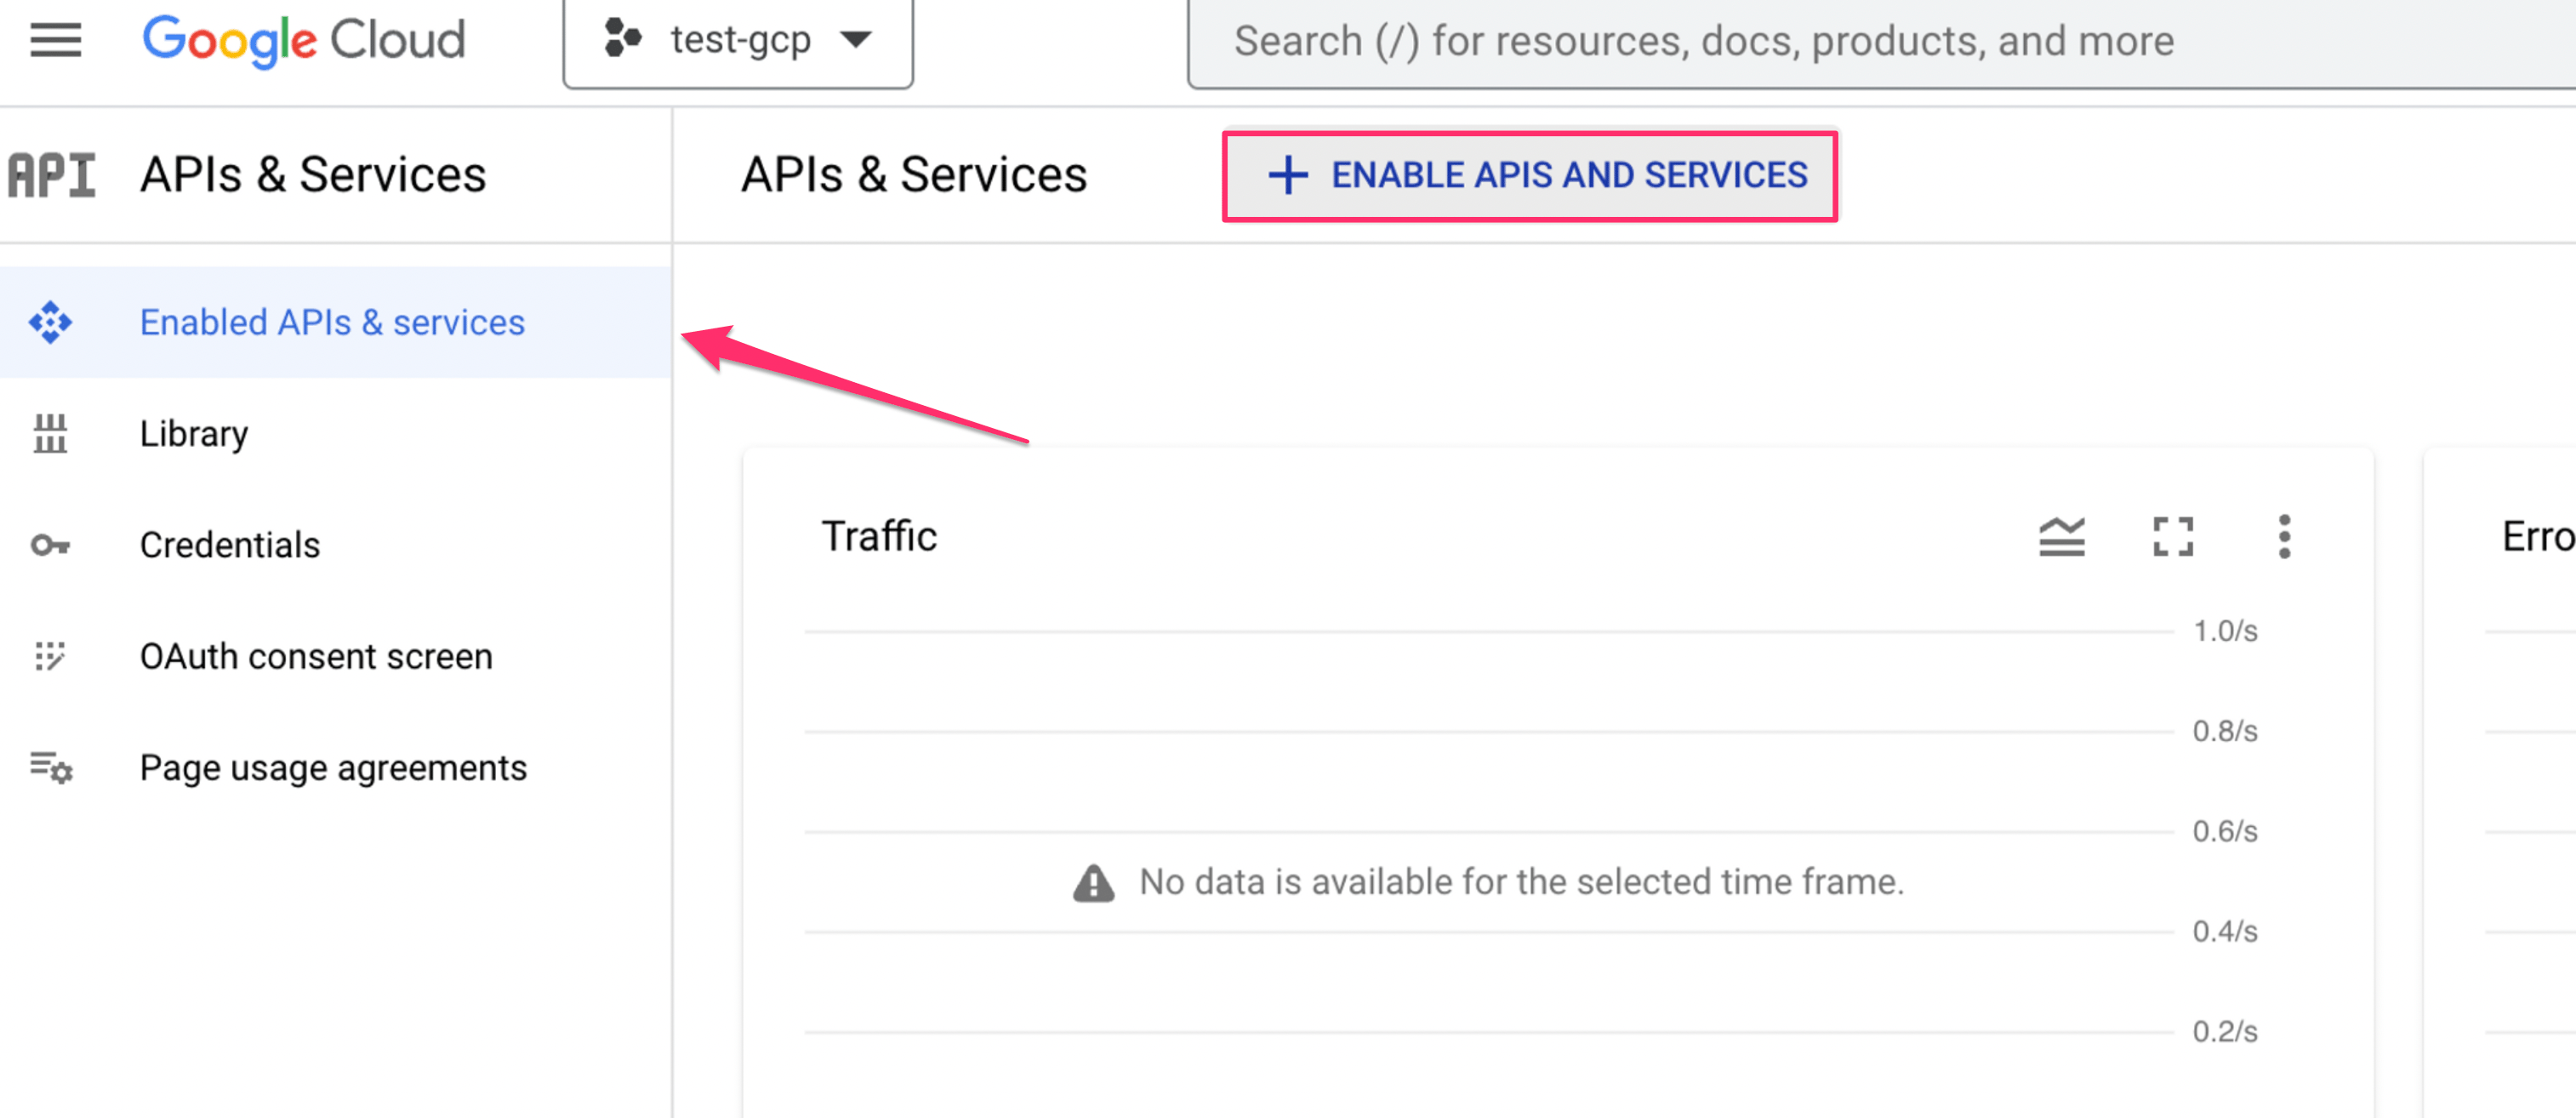The height and width of the screenshot is (1118, 2576).
Task: Click the APIs & Services main page title
Action: click(x=914, y=175)
